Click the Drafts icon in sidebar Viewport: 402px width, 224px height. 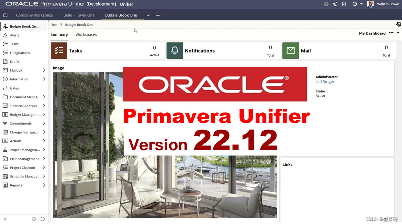coord(5,61)
